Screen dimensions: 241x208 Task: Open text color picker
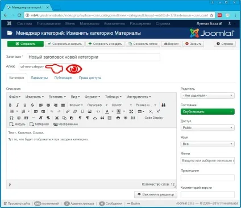(x=107, y=111)
